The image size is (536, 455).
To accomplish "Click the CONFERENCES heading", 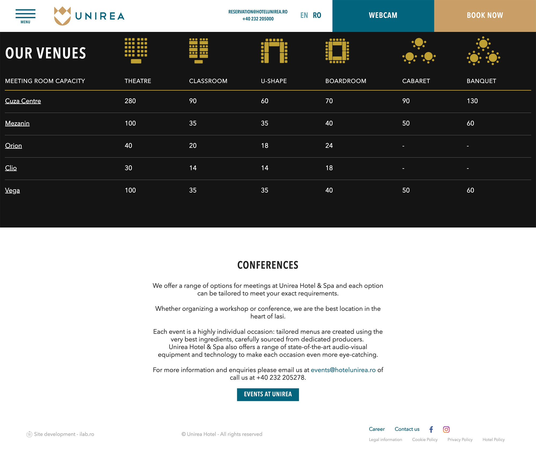I will click(268, 265).
